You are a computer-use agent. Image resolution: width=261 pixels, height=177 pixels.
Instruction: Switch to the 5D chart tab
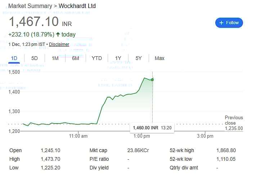(35, 58)
